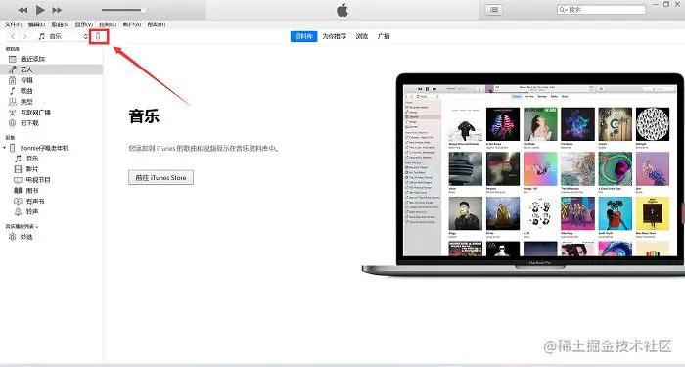Open the 控制(C) menu
685x367 pixels.
pyautogui.click(x=108, y=24)
